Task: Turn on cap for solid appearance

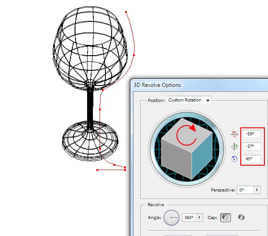Action: coord(226,218)
